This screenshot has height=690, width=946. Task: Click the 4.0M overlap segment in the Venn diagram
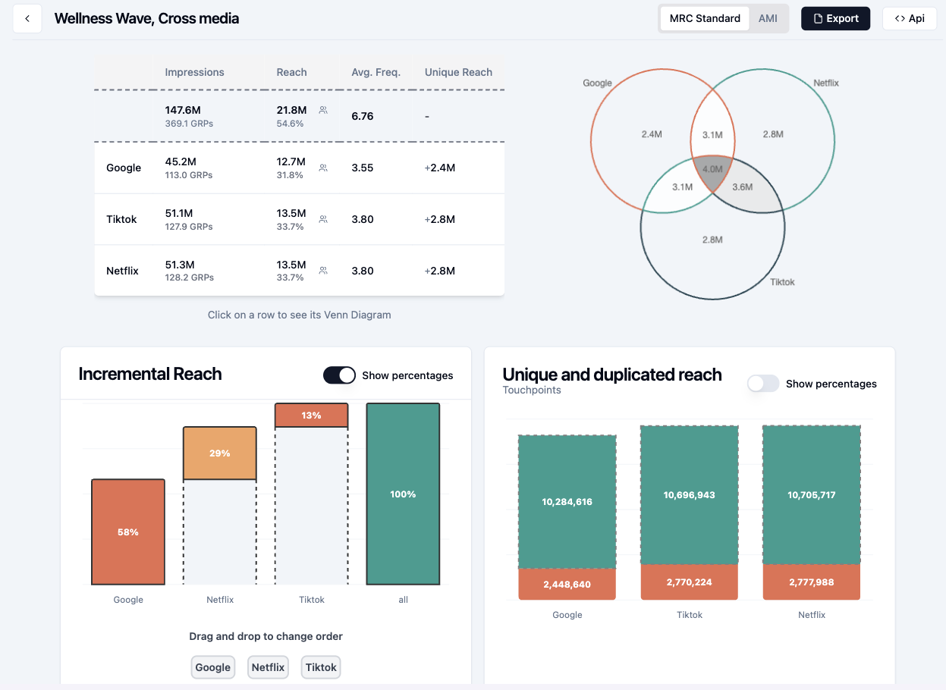[712, 170]
